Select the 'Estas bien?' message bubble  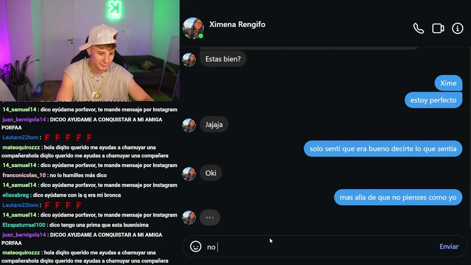coord(223,59)
